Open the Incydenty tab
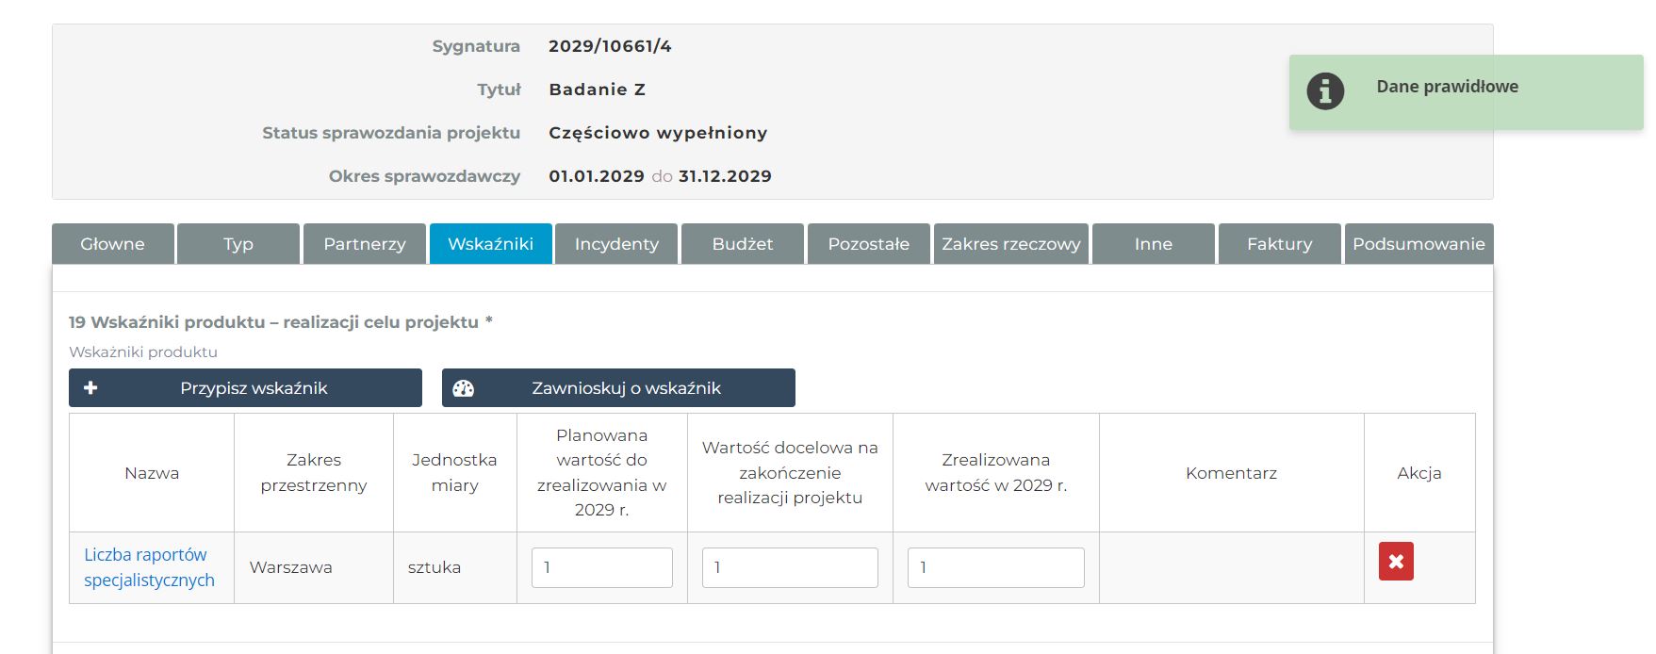The image size is (1656, 654). (x=616, y=244)
